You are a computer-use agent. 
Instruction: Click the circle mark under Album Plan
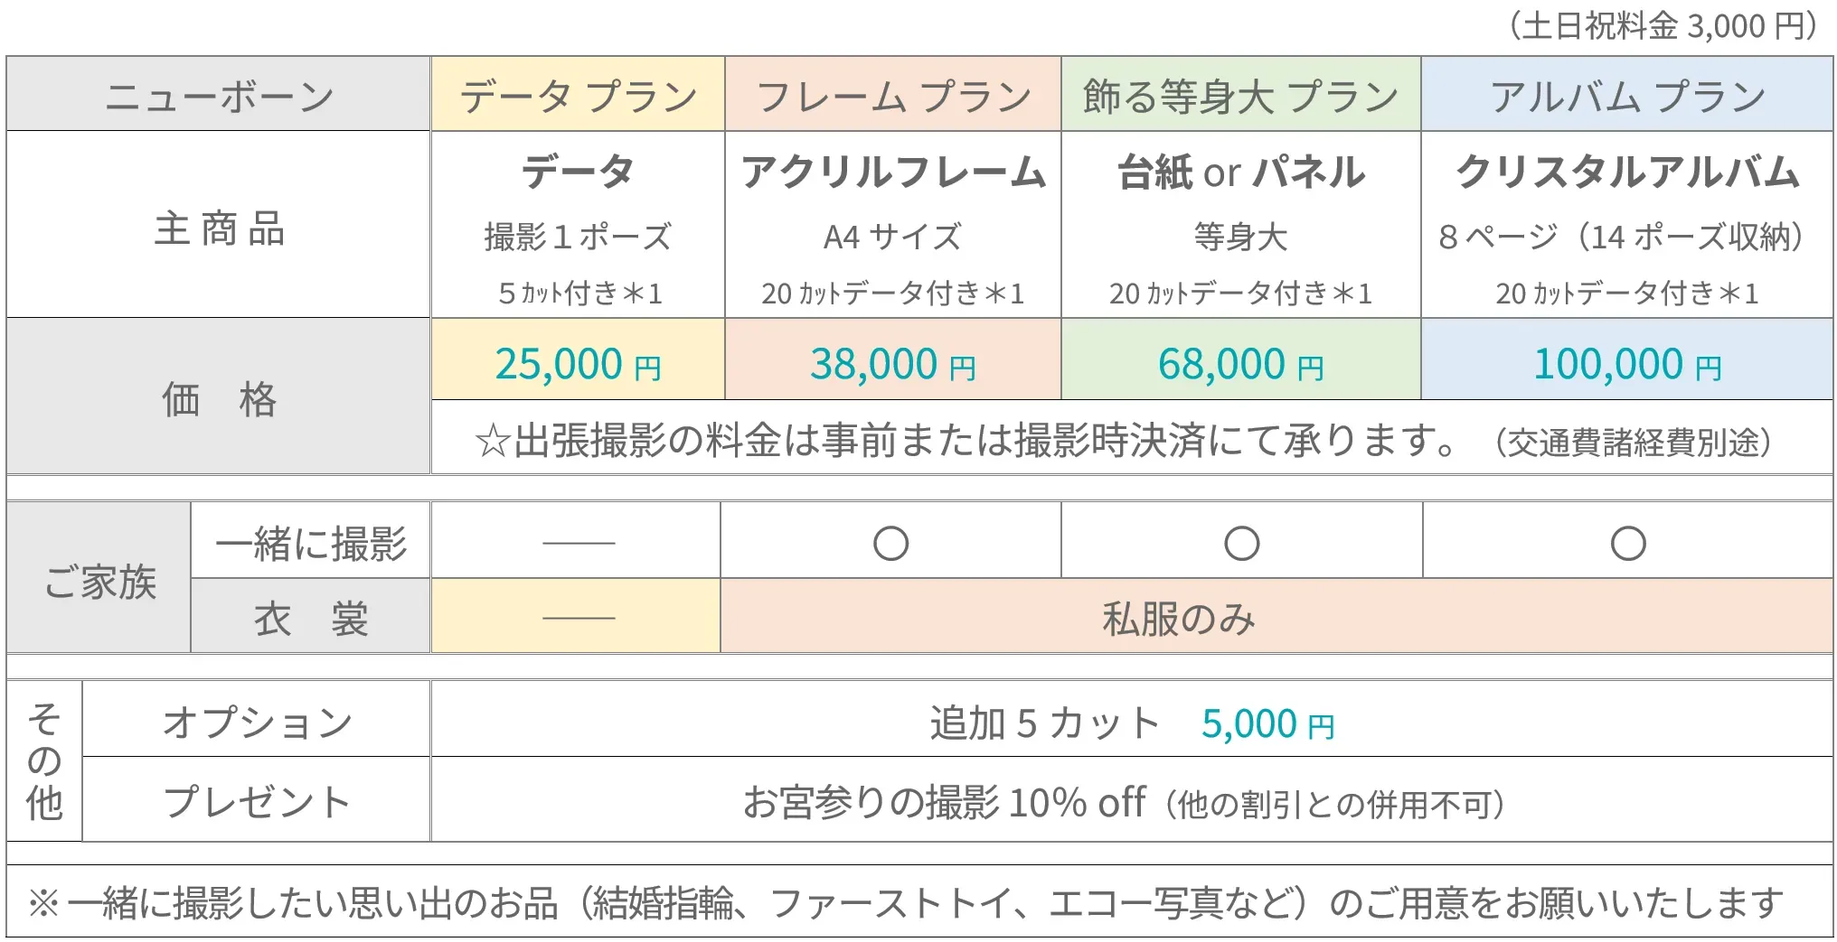click(1627, 544)
